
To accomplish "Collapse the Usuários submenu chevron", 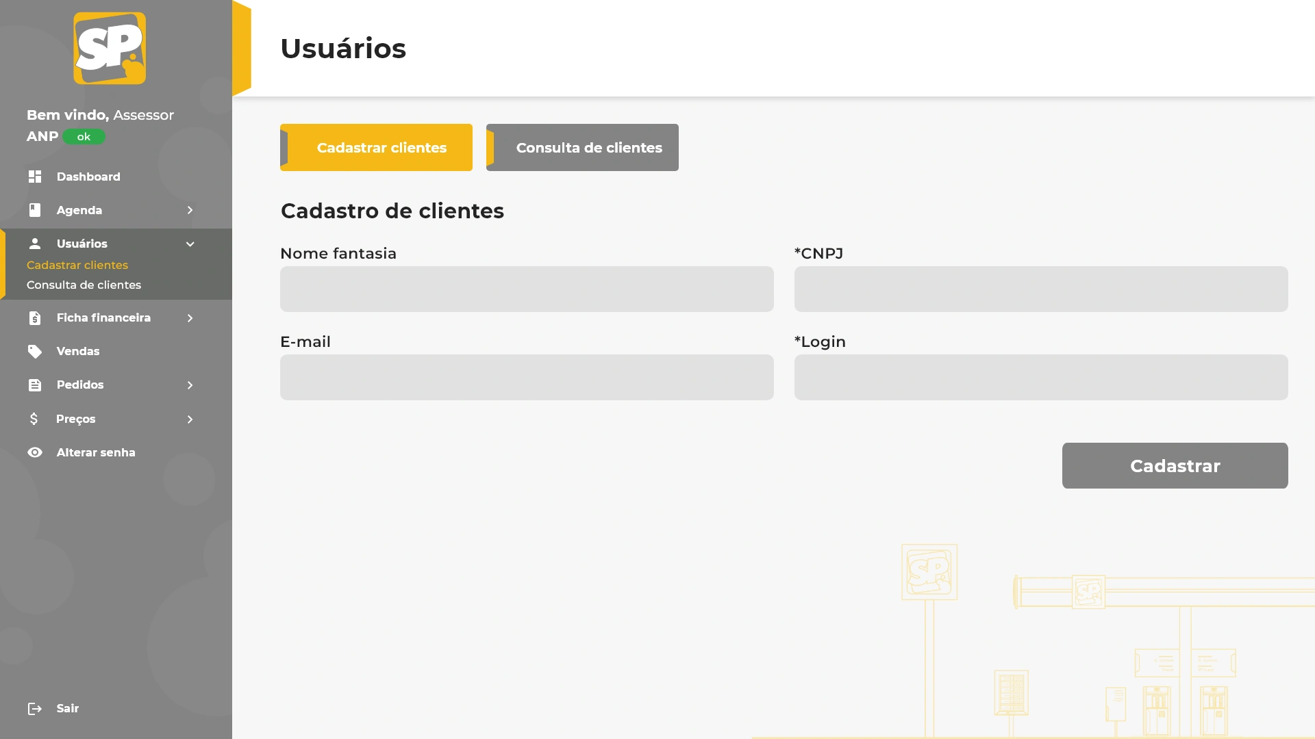I will pos(190,244).
